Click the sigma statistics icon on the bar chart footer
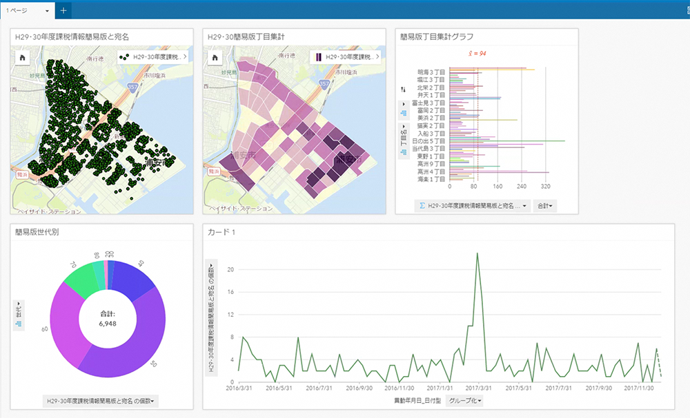 (x=422, y=205)
